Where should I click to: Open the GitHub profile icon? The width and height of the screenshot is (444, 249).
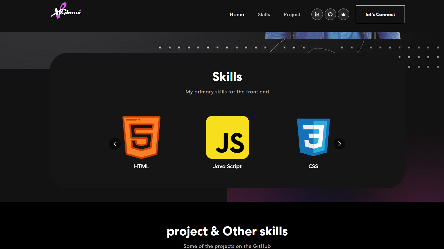[x=330, y=14]
